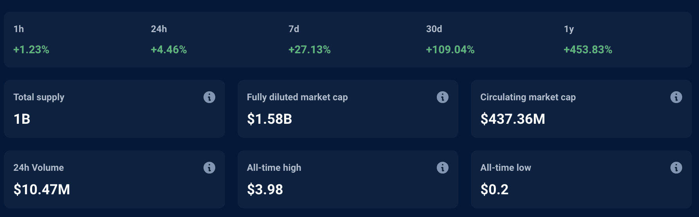This screenshot has height=217, width=699.
Task: Click the +109.04% monthly change value
Action: tap(450, 50)
